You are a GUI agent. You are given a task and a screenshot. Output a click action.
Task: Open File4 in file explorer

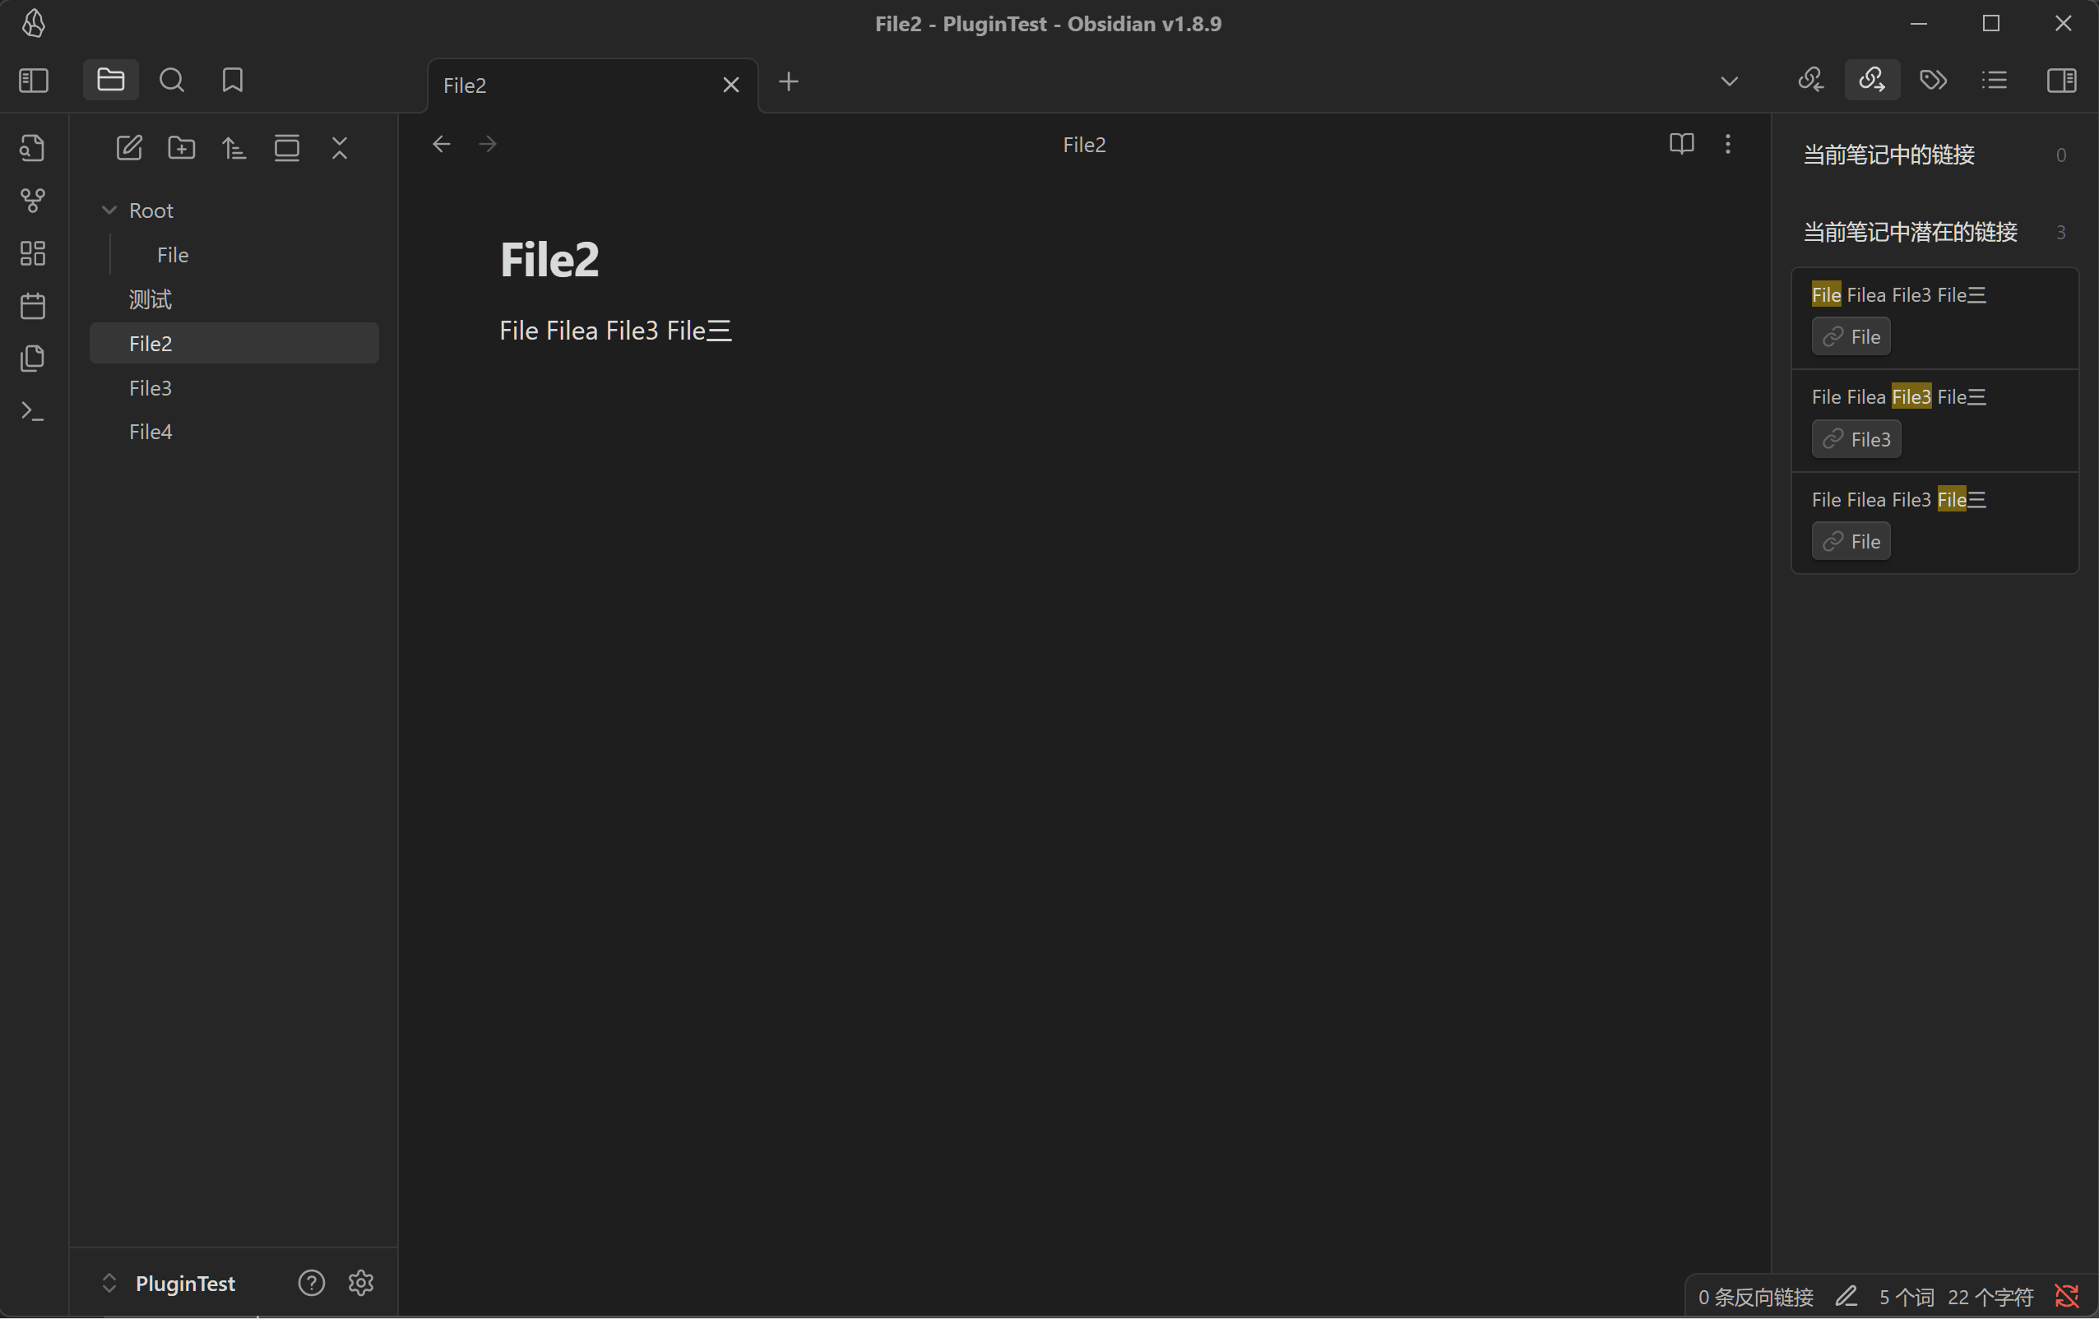pyautogui.click(x=151, y=432)
